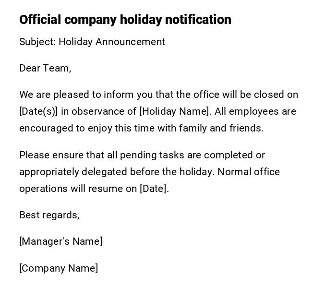The image size is (336, 298).
Task: Click the "Official company holiday notification" heading
Action: point(125,20)
